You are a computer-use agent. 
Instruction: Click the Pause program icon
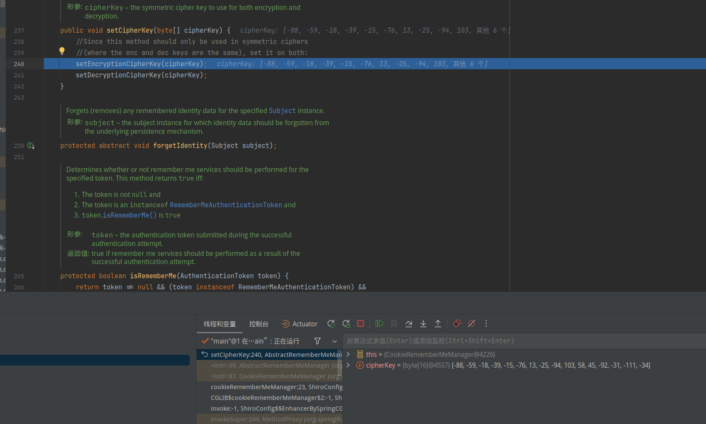click(x=394, y=323)
